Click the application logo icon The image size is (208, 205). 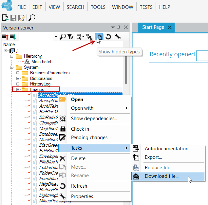[7, 6]
